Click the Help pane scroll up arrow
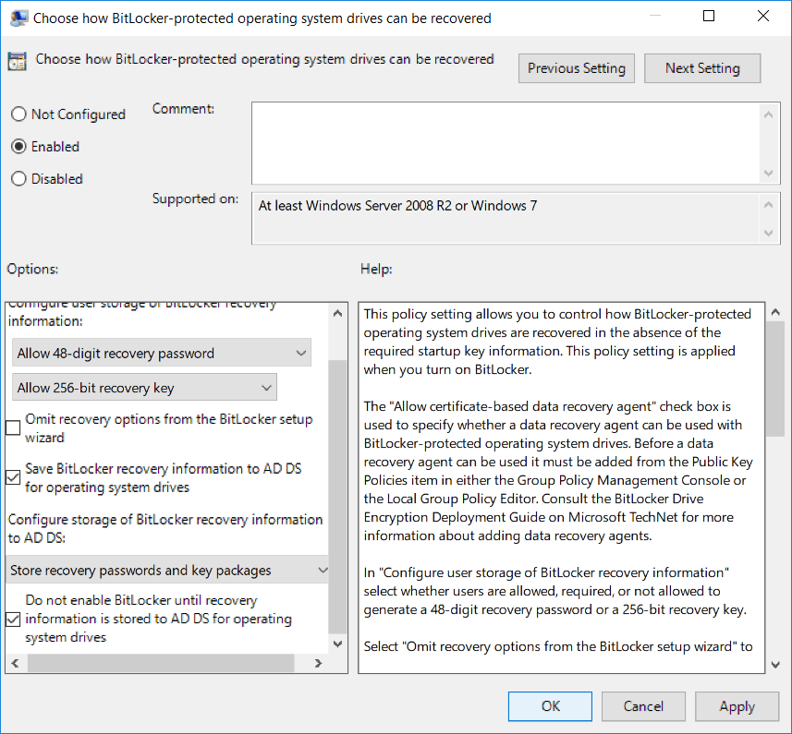Screen dimensions: 792x734 (x=776, y=312)
